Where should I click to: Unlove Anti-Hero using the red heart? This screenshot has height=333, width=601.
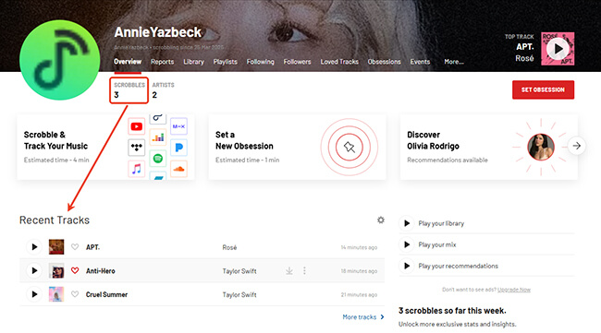[75, 270]
